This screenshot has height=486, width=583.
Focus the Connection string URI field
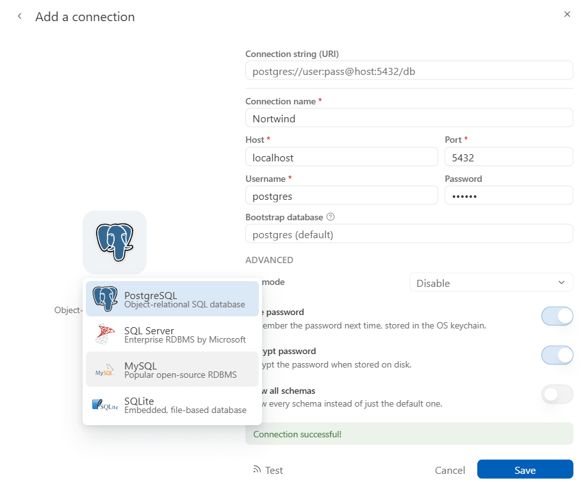[409, 71]
